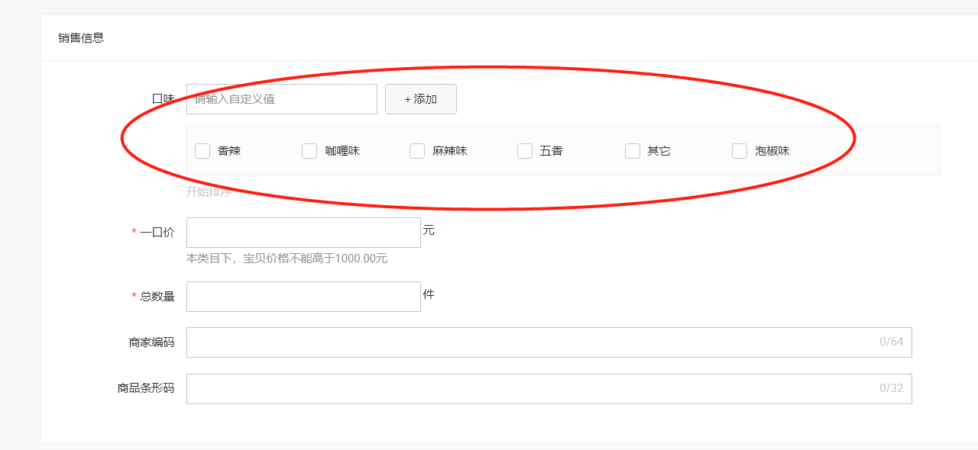Click the price limit hint text
The image size is (978, 450).
point(287,259)
